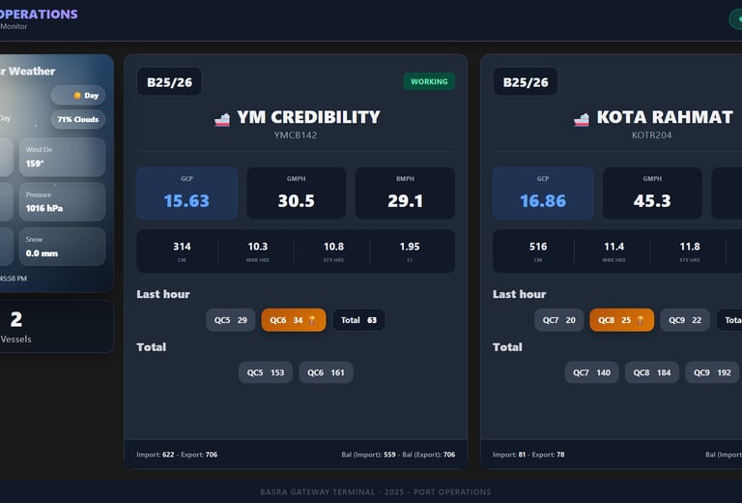
Task: Open the GMPH 30.5 tile
Action: pyautogui.click(x=297, y=192)
